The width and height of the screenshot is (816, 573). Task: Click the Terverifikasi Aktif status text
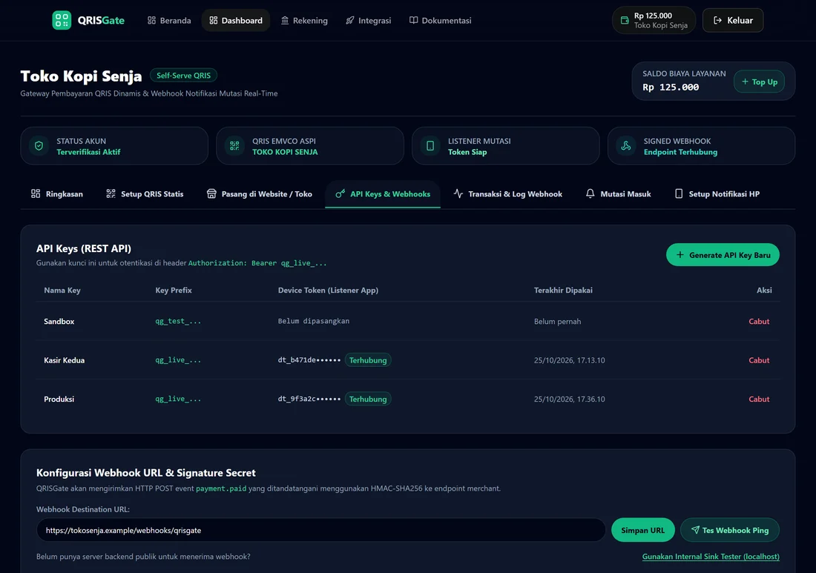[88, 152]
